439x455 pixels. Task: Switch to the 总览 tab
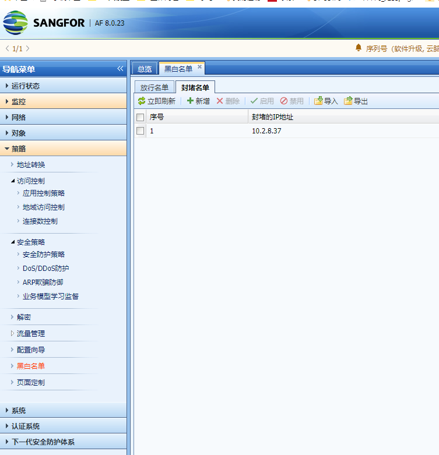pos(145,69)
